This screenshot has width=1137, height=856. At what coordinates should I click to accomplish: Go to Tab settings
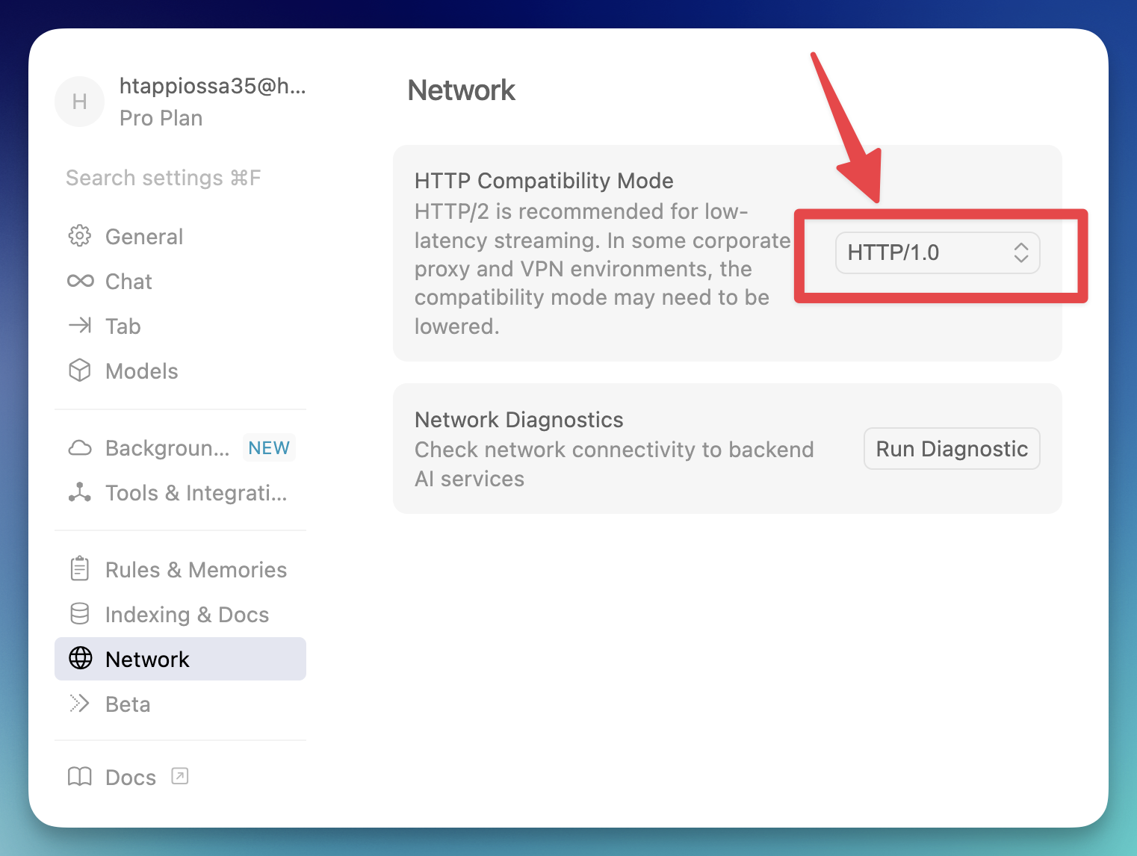click(180, 326)
